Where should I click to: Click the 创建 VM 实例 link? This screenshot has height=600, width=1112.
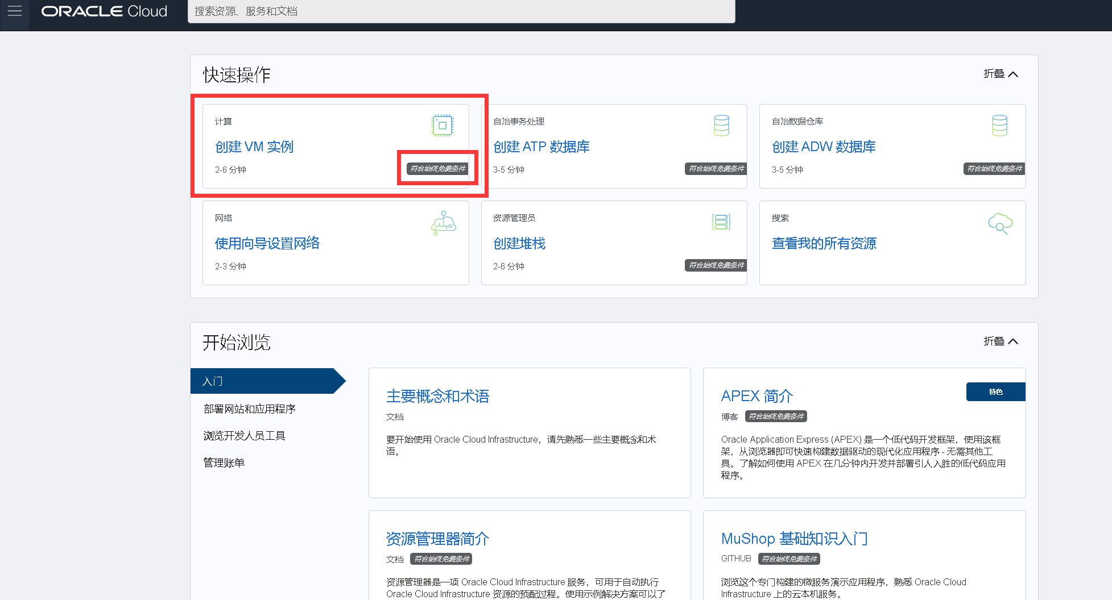tap(254, 147)
